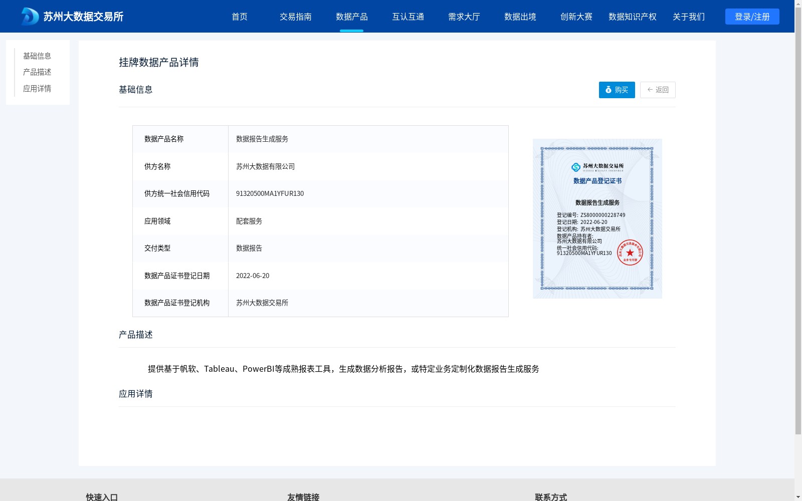Click the 配套服务 application field value
Image resolution: width=802 pixels, height=501 pixels.
pos(249,221)
